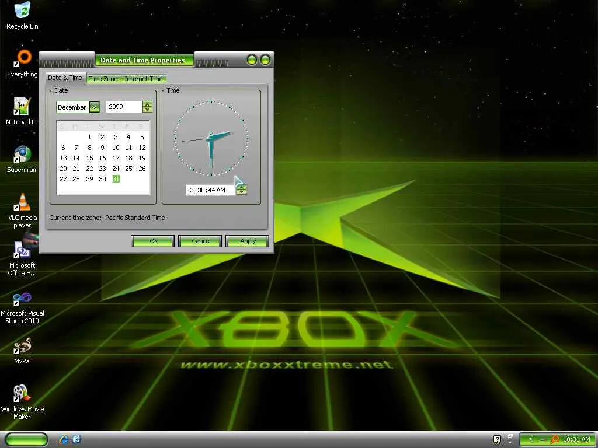Click the 10:31 AM taskbar clock
The image size is (598, 448).
576,440
